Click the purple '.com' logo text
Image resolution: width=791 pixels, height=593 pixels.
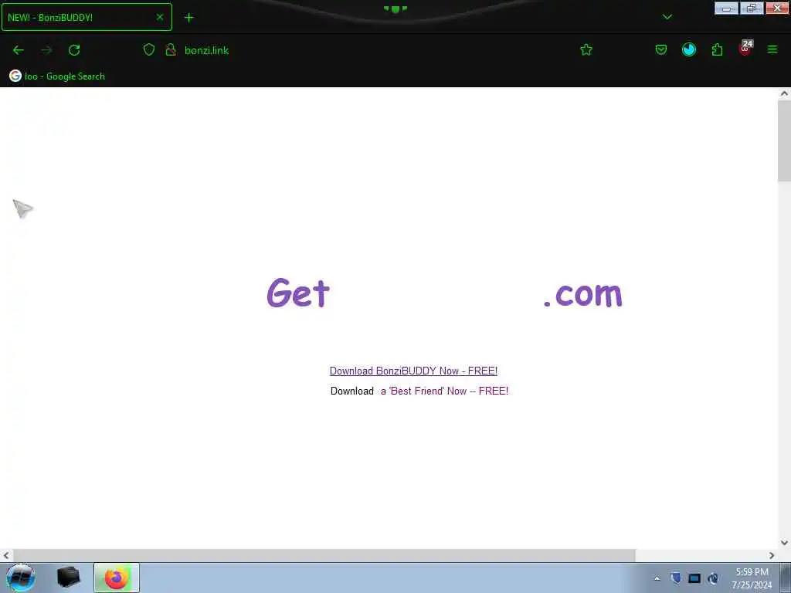583,294
